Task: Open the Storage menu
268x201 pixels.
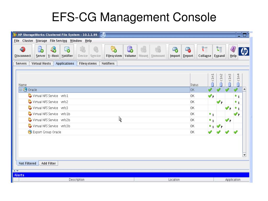Action: tap(41, 41)
